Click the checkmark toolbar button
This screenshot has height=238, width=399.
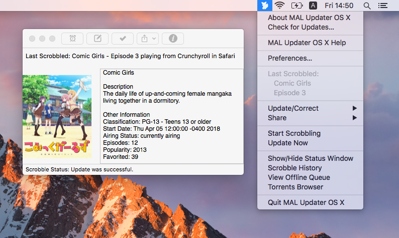point(123,39)
